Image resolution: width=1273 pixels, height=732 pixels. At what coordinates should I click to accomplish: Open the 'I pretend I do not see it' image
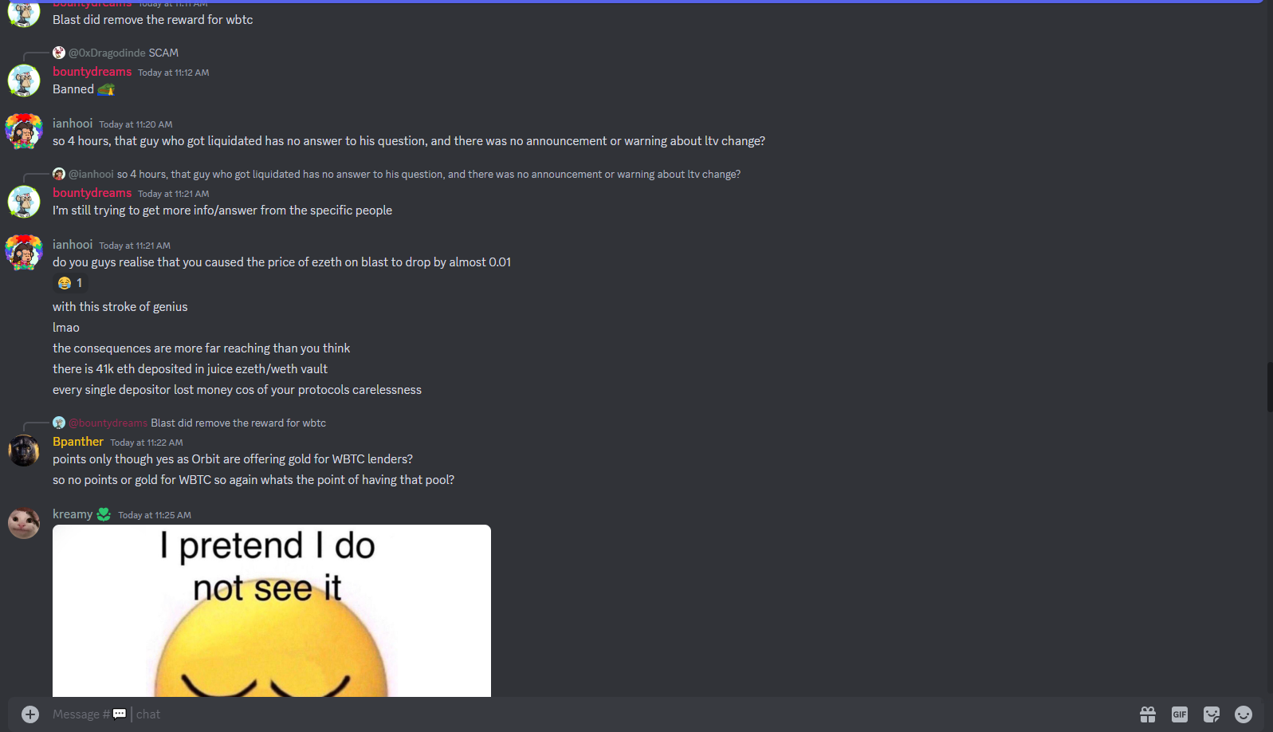coord(272,611)
